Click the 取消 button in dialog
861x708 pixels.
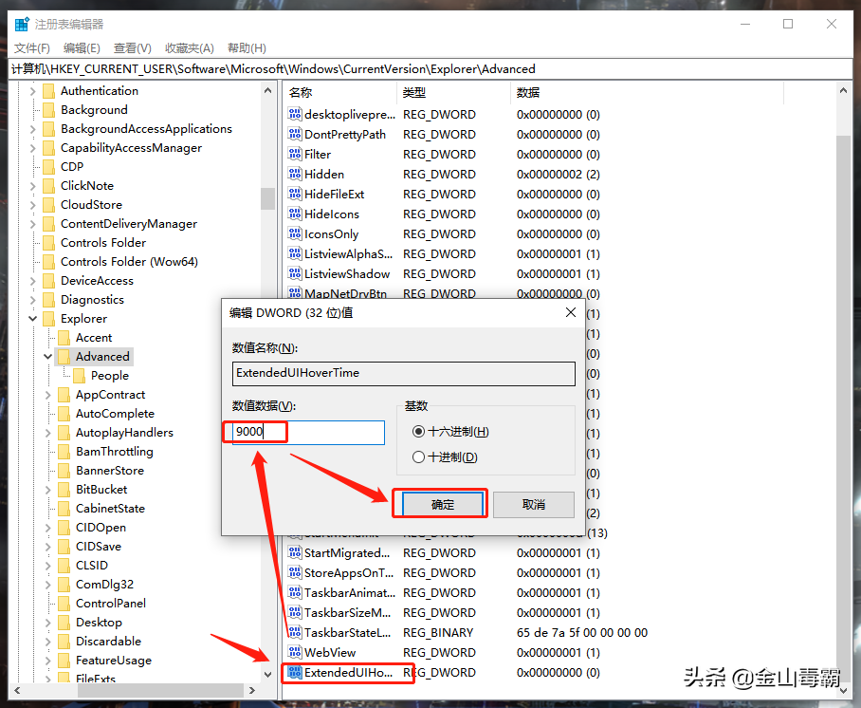[534, 505]
